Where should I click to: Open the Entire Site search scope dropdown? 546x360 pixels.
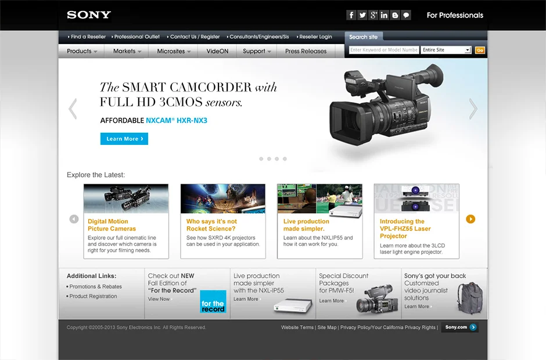(446, 50)
